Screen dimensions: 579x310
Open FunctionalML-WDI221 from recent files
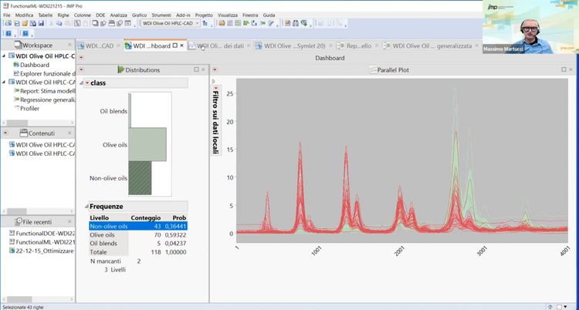click(45, 242)
